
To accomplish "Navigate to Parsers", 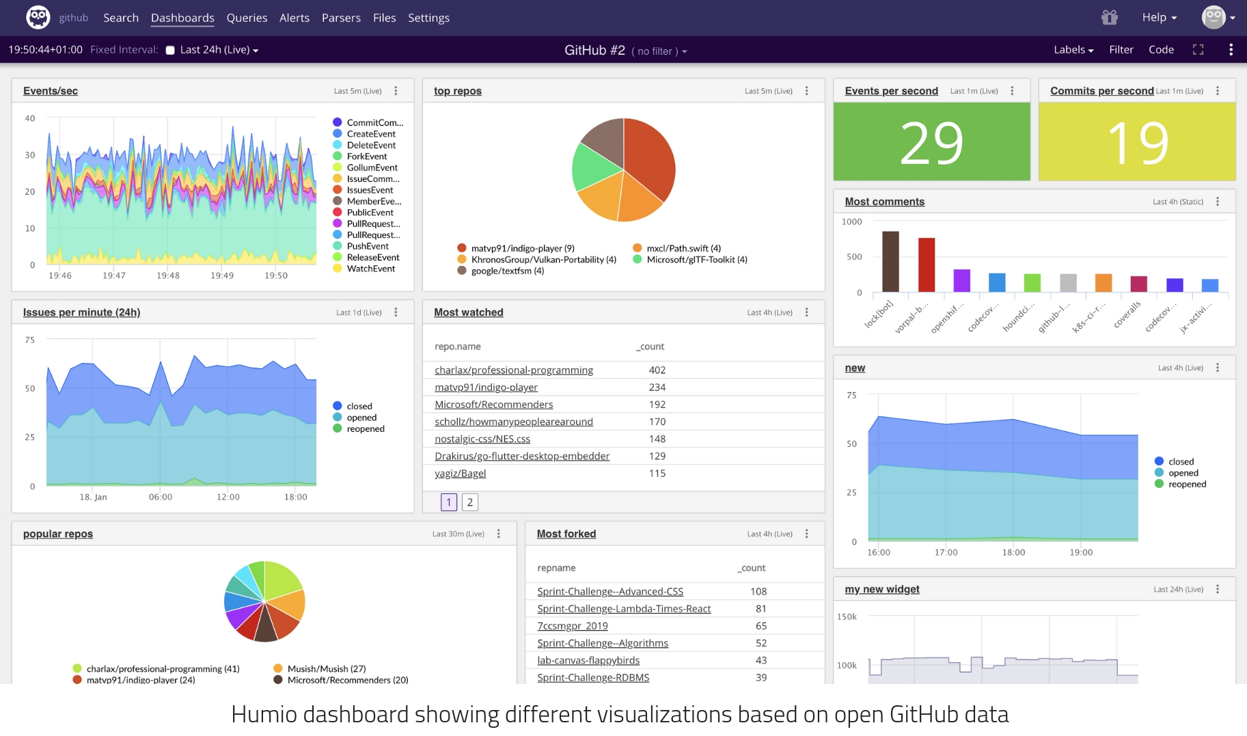I will (x=341, y=18).
